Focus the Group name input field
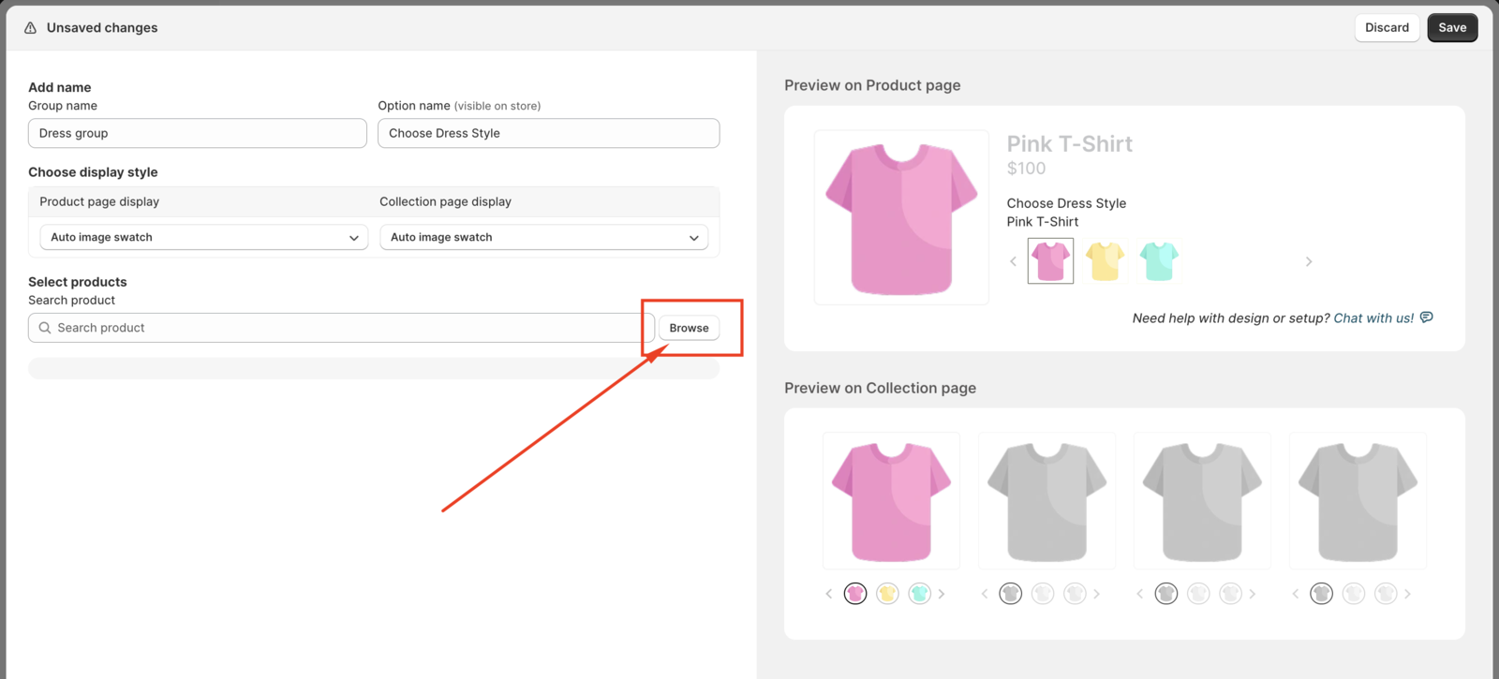This screenshot has width=1499, height=679. tap(198, 133)
